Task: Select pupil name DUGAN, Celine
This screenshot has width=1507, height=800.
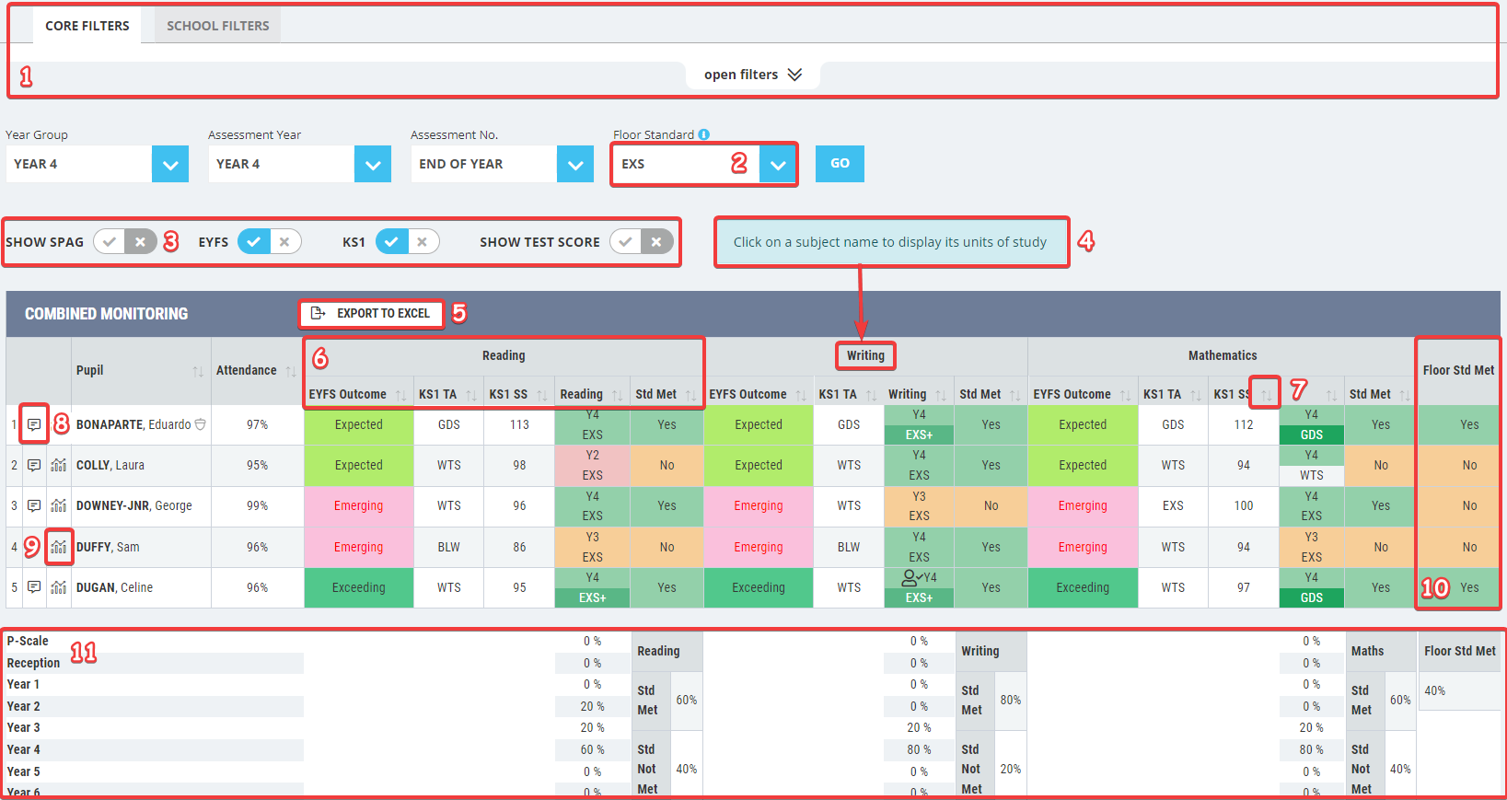Action: pyautogui.click(x=114, y=587)
